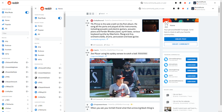Open the red mail icon in the topmost header

[x=185, y=3]
